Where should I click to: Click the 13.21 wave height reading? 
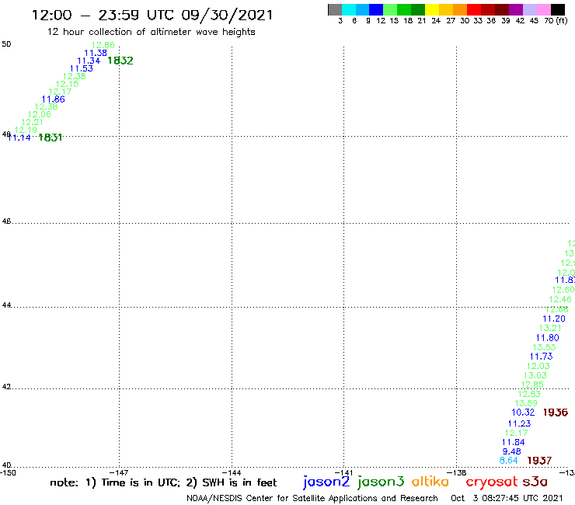click(x=550, y=328)
